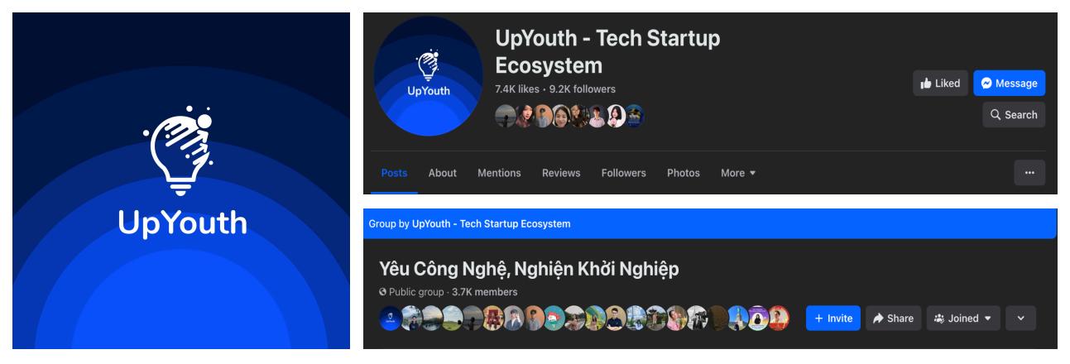This screenshot has width=1070, height=364.
Task: Go to the Photos tab
Action: click(x=684, y=173)
